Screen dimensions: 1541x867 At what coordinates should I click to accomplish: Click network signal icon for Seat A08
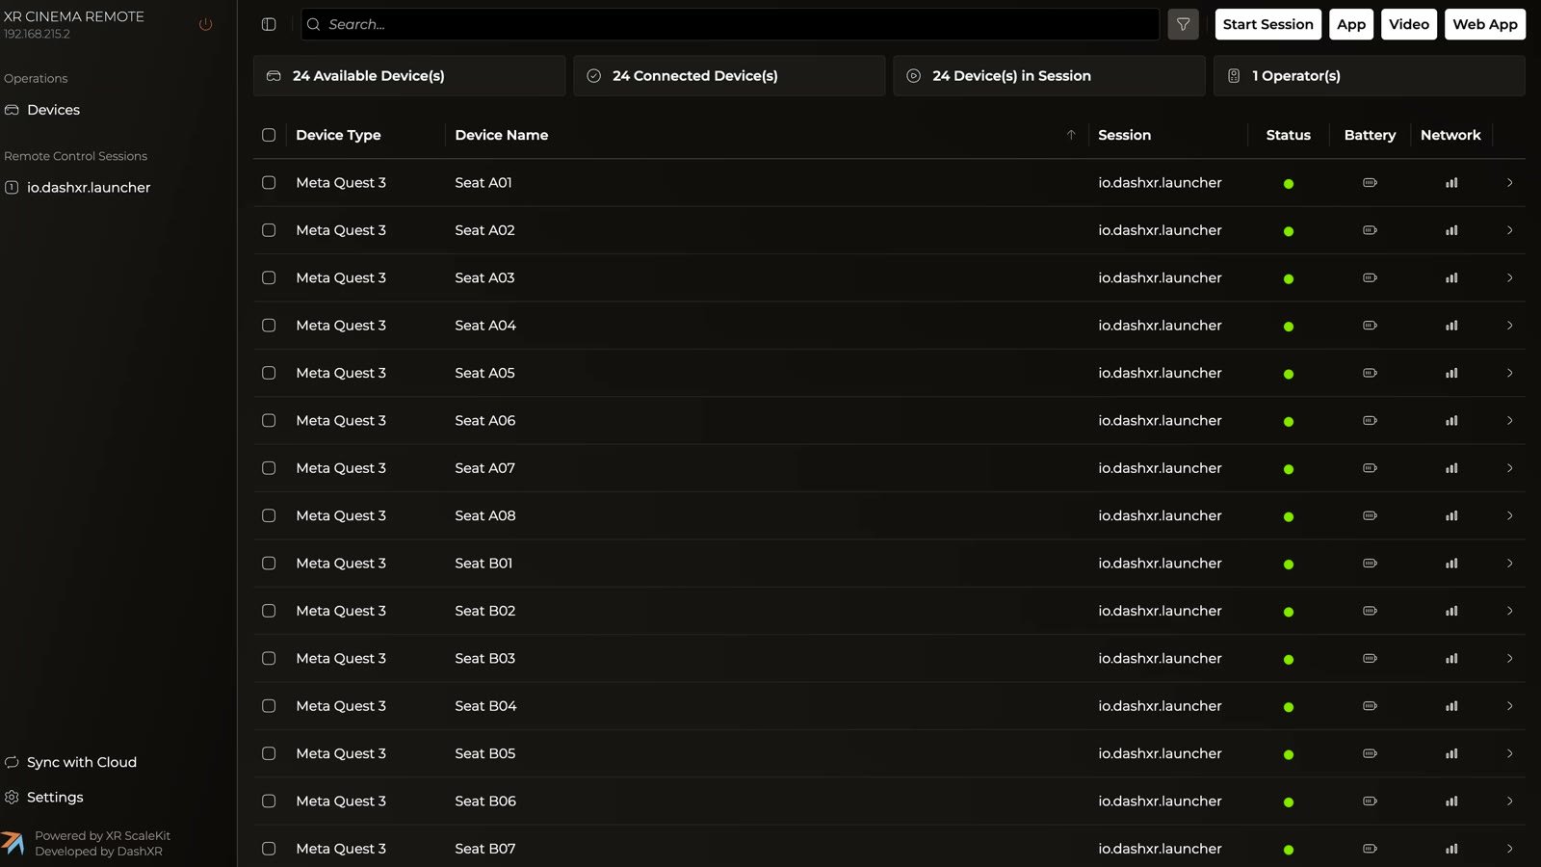[1451, 515]
